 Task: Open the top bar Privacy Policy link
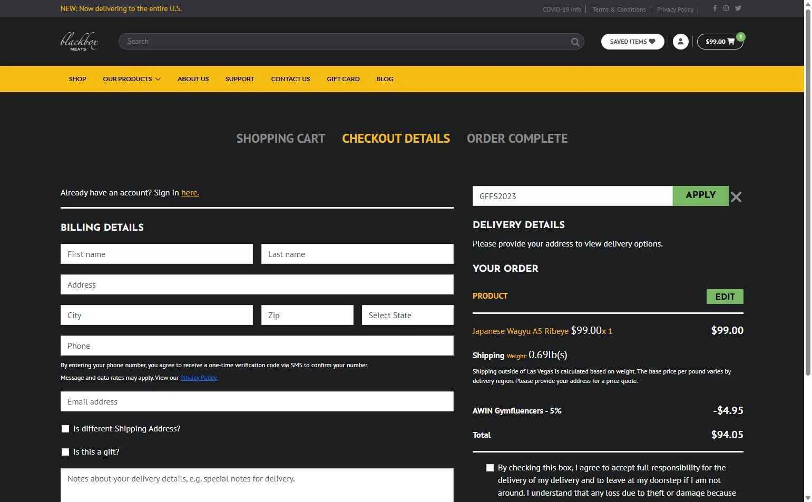point(675,9)
